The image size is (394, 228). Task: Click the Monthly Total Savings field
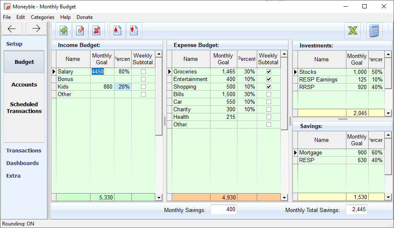point(356,210)
